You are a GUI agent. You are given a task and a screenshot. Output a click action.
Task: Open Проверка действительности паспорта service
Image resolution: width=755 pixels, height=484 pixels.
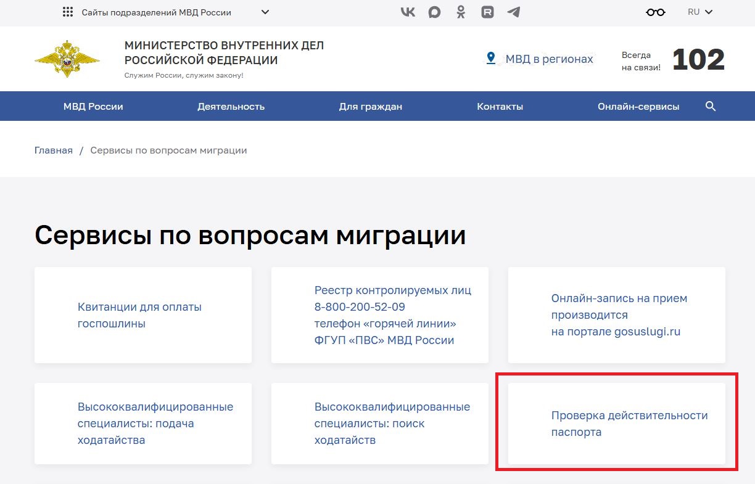629,424
